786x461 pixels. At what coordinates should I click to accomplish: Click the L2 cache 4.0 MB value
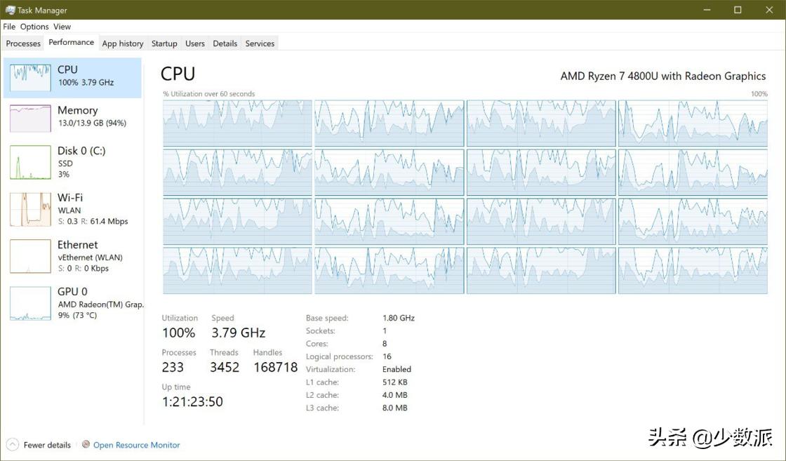[x=395, y=395]
